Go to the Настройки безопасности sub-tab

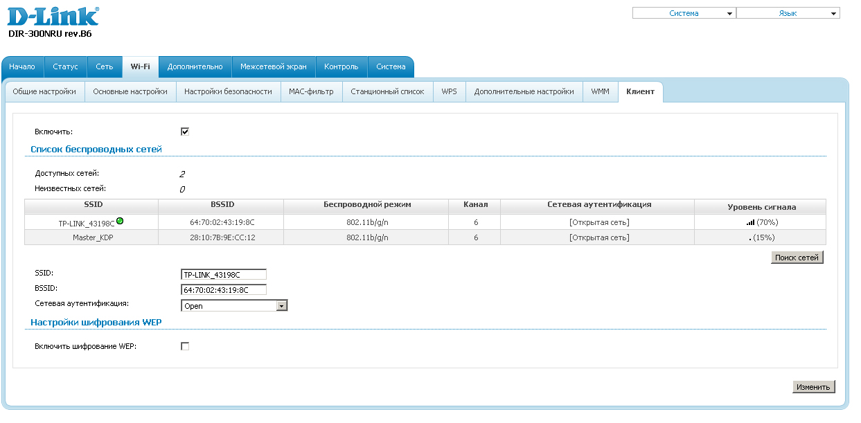[x=228, y=91]
